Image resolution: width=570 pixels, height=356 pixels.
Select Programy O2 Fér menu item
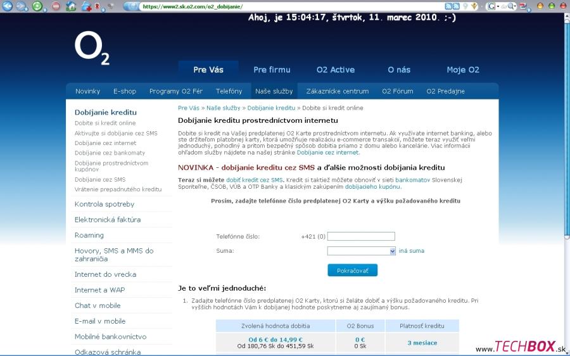[176, 91]
